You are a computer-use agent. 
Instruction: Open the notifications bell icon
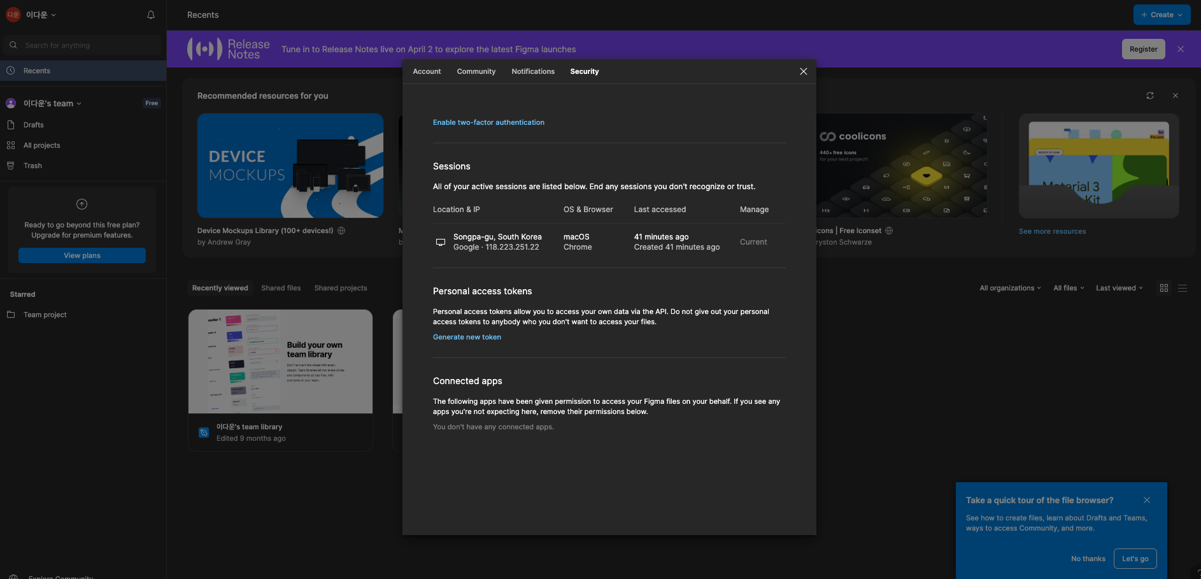tap(151, 15)
